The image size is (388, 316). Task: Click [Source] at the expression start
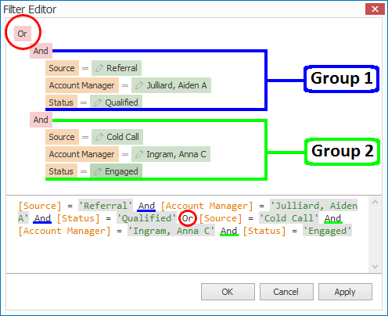[40, 206]
